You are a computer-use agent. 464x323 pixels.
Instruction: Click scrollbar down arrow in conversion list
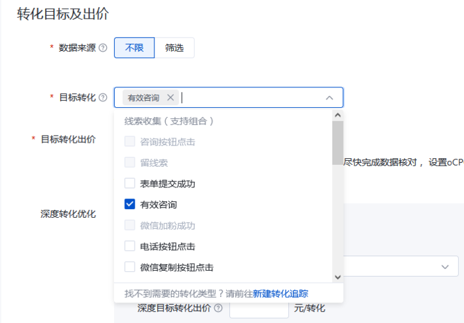pos(337,277)
